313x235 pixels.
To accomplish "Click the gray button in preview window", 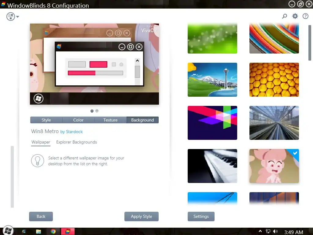I will tap(77, 64).
